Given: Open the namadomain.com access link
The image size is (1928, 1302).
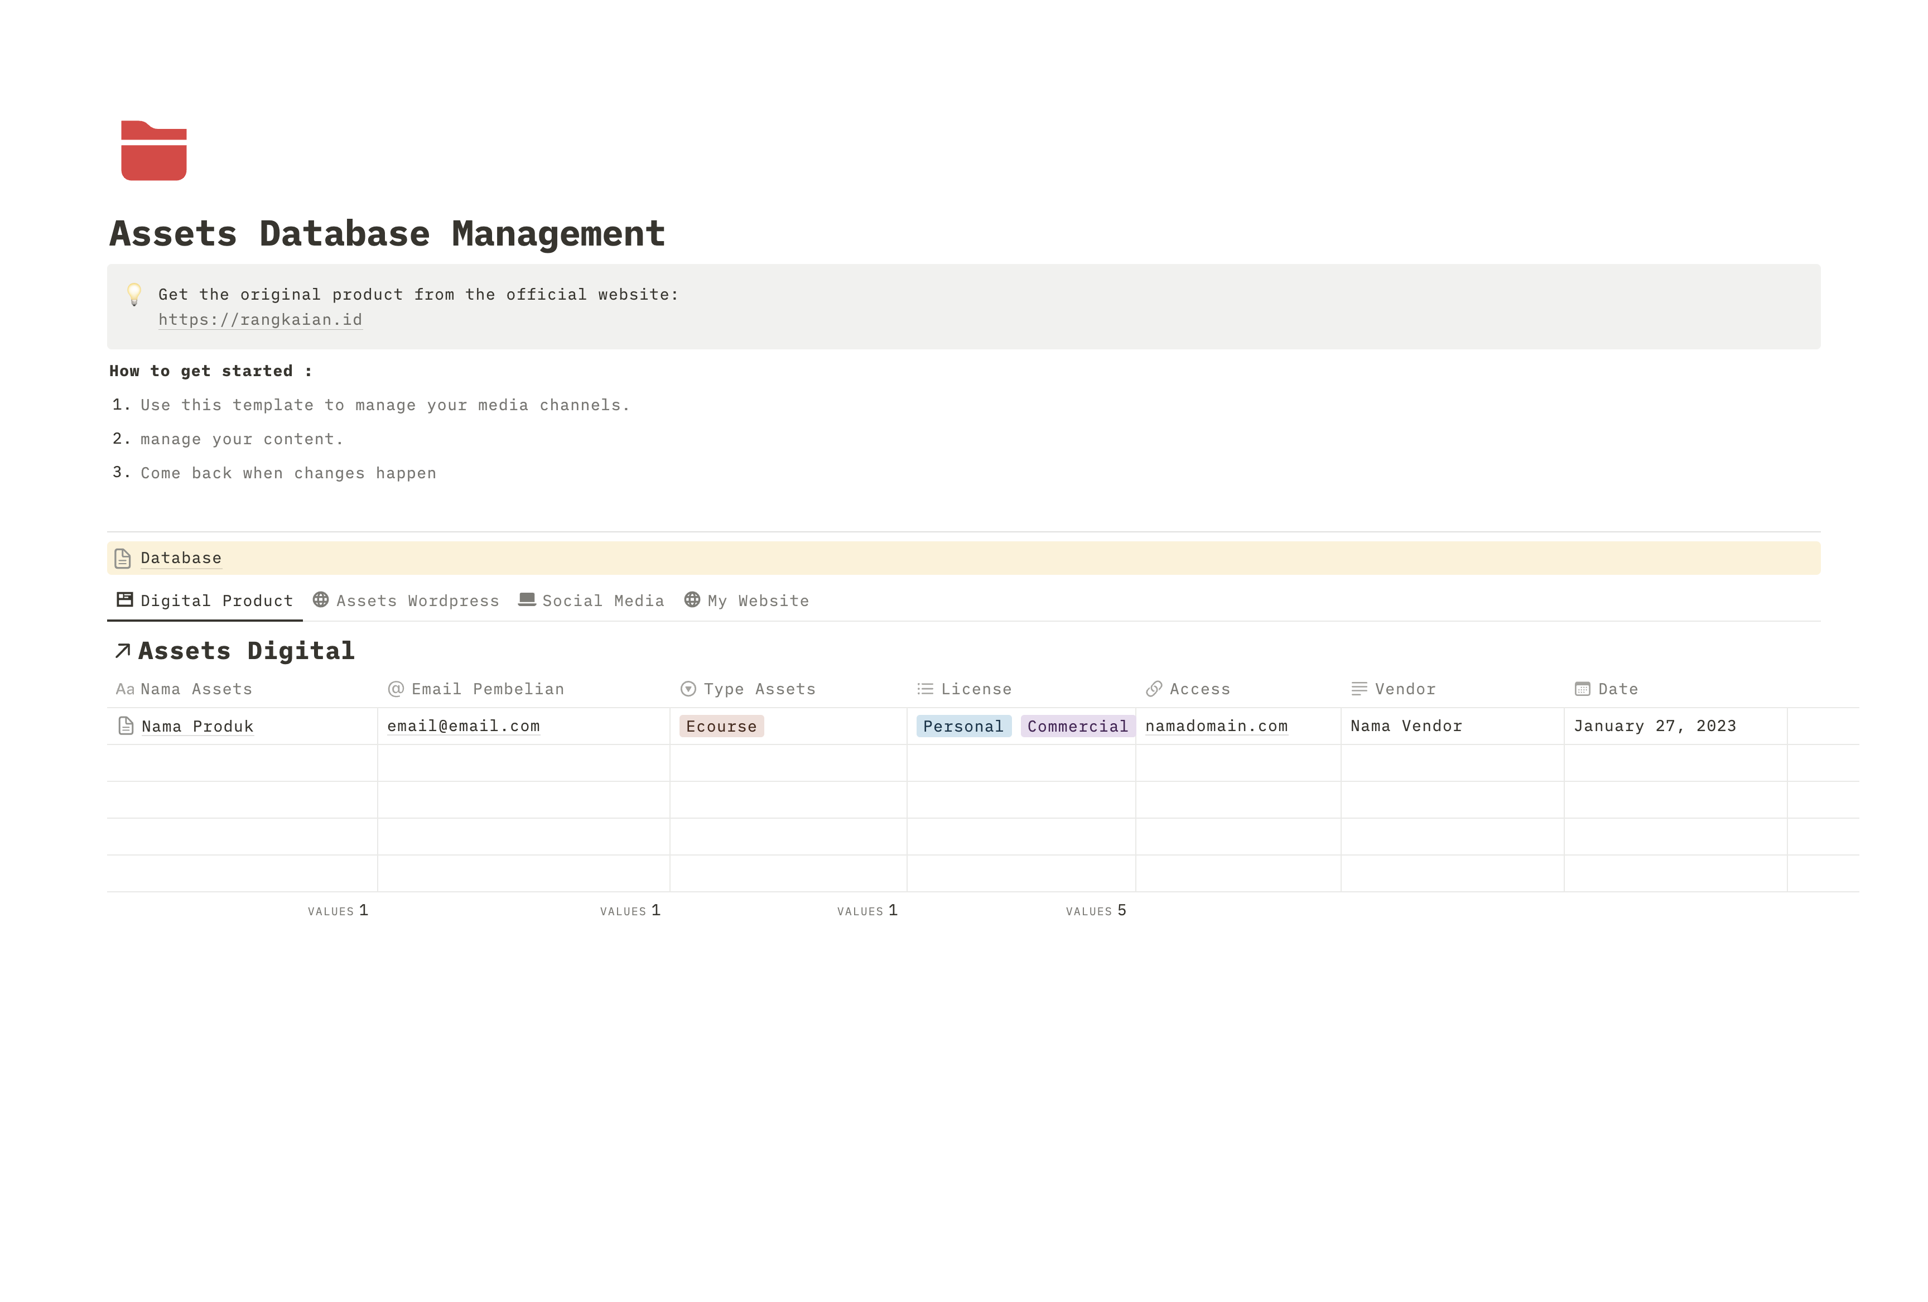Looking at the screenshot, I should coord(1216,726).
